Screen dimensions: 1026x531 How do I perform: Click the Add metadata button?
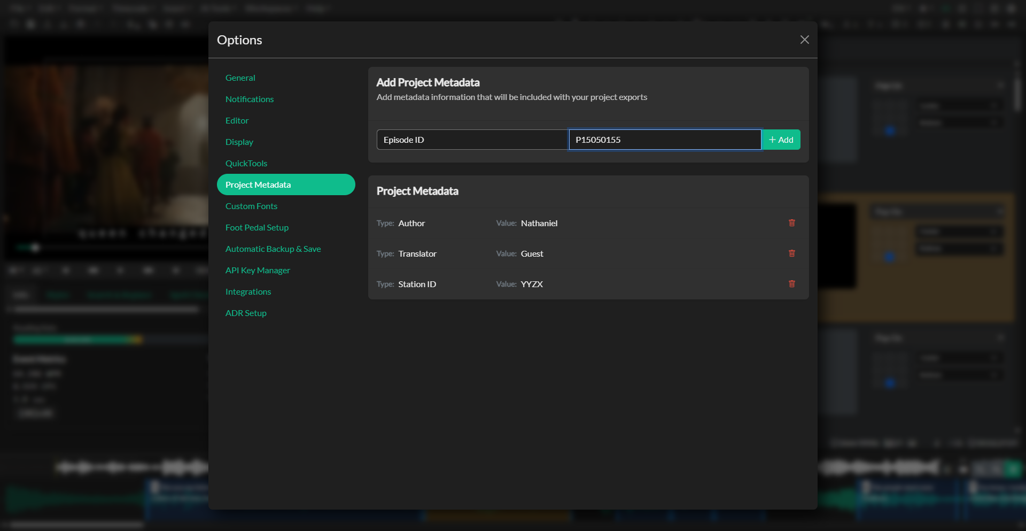click(781, 140)
